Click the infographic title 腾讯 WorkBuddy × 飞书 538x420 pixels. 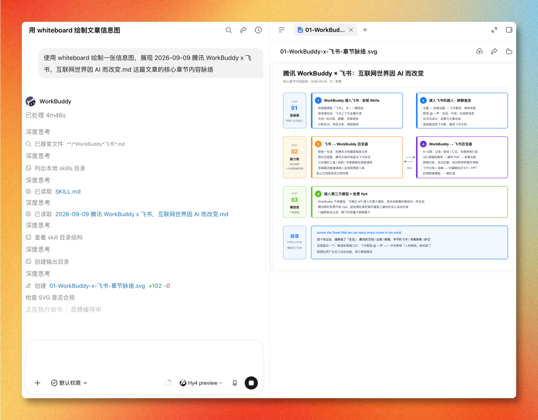353,73
